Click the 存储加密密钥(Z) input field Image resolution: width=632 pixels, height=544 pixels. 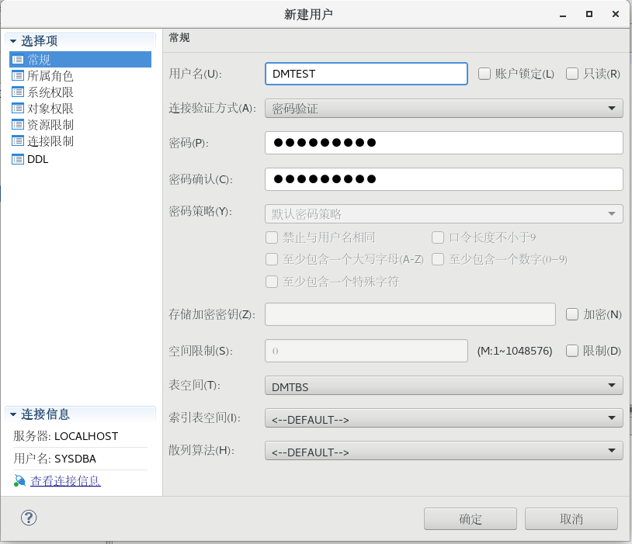[410, 314]
